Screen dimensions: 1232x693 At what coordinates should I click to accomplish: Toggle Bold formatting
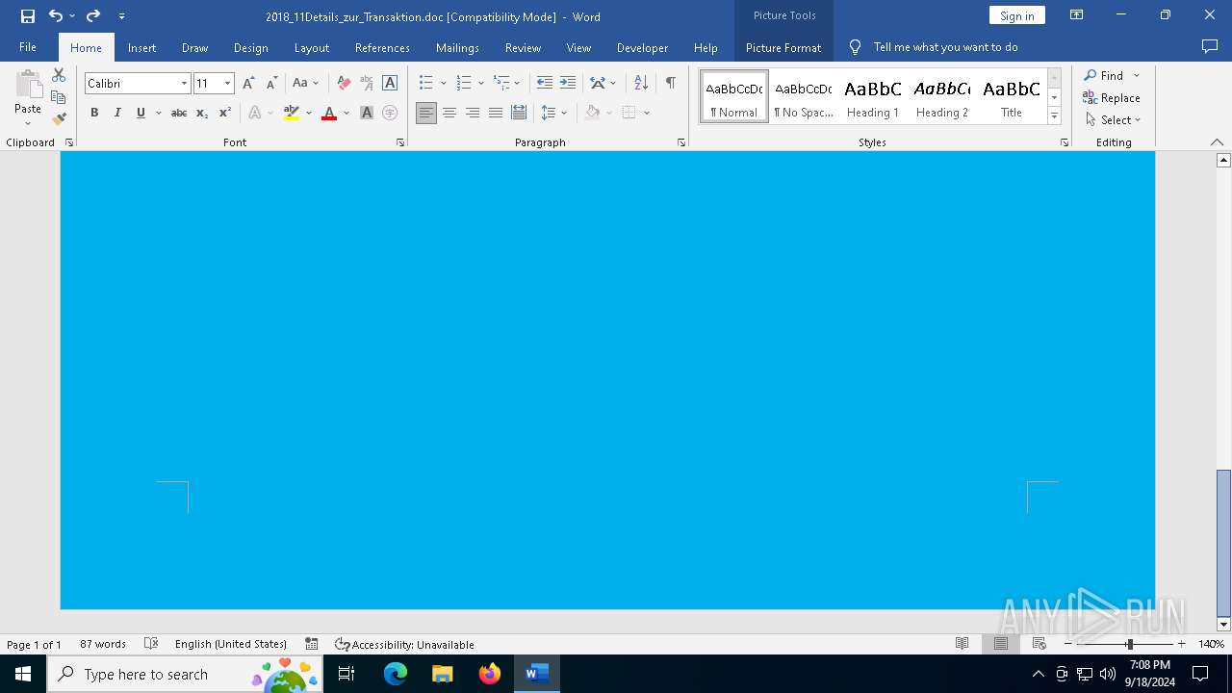(94, 113)
